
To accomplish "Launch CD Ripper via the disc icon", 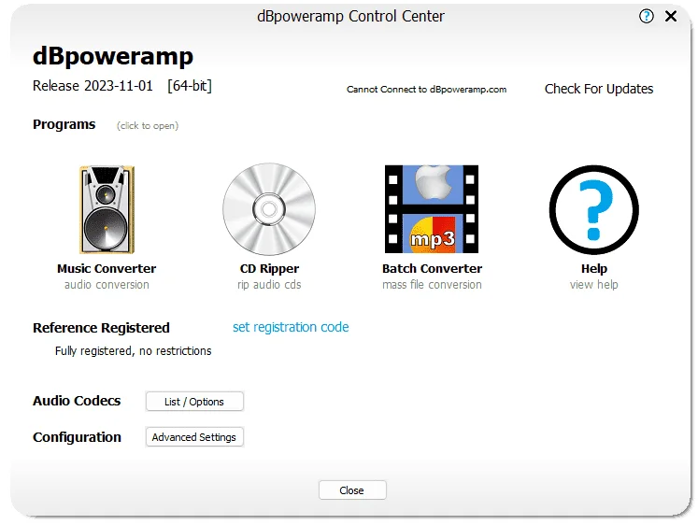I will [x=269, y=209].
